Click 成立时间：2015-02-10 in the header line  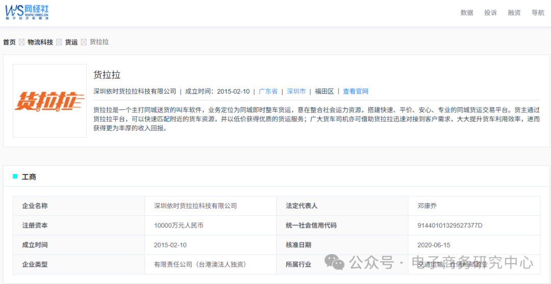(217, 92)
